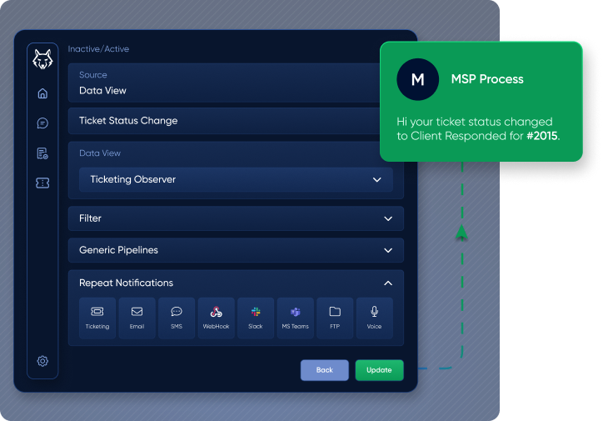Open the ticket icon in sidebar
The height and width of the screenshot is (421, 603).
42,183
